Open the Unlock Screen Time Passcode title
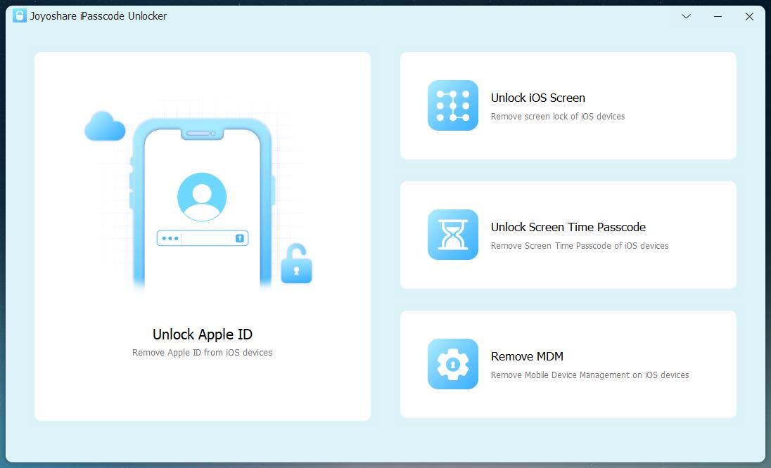The image size is (771, 468). click(x=568, y=227)
